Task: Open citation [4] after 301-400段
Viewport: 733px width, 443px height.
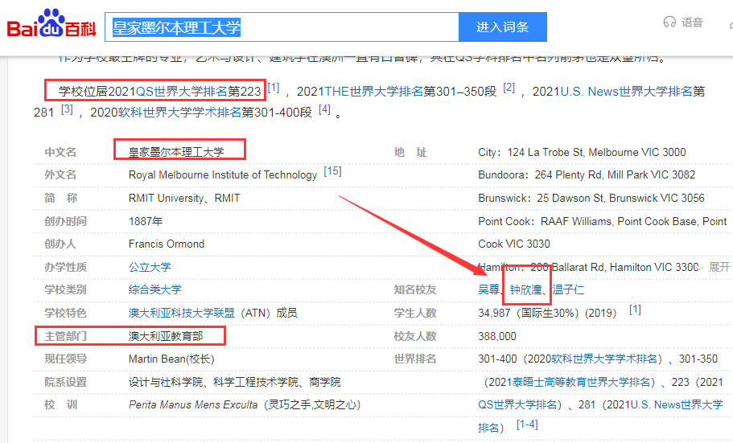Action: point(324,109)
